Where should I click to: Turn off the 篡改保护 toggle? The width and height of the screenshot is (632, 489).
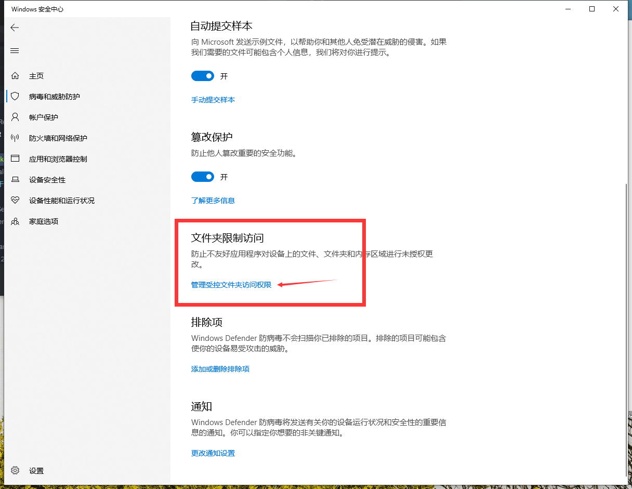click(x=203, y=177)
